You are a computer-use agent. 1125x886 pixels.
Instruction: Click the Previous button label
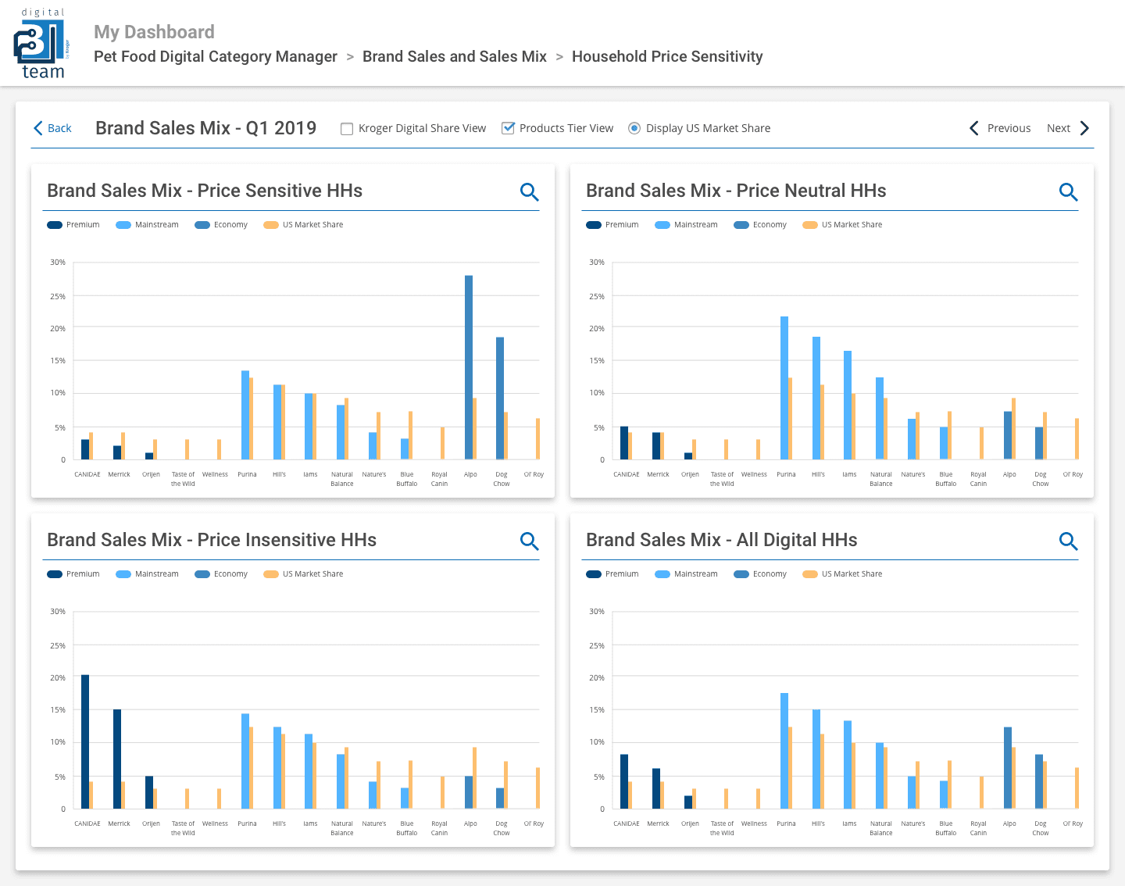[1009, 129]
